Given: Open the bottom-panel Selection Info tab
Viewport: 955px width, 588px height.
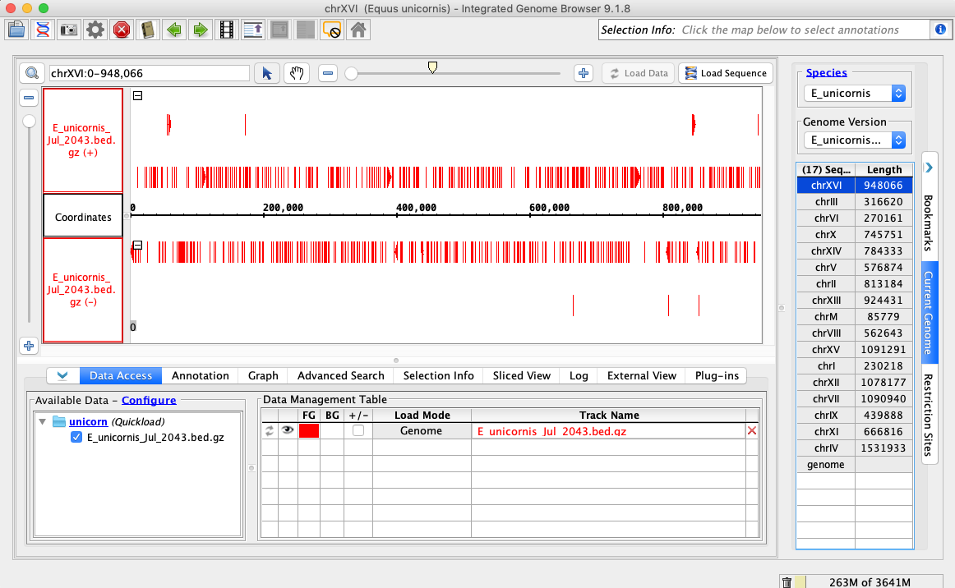Looking at the screenshot, I should click(439, 375).
